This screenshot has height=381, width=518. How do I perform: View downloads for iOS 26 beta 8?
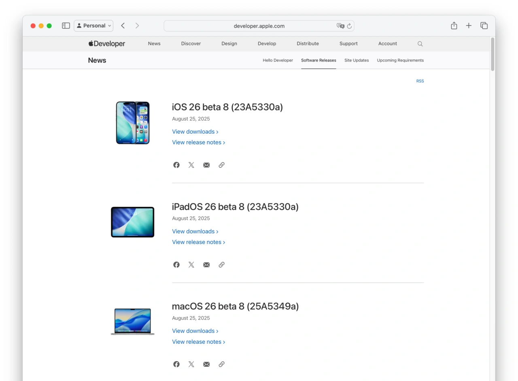pos(193,131)
